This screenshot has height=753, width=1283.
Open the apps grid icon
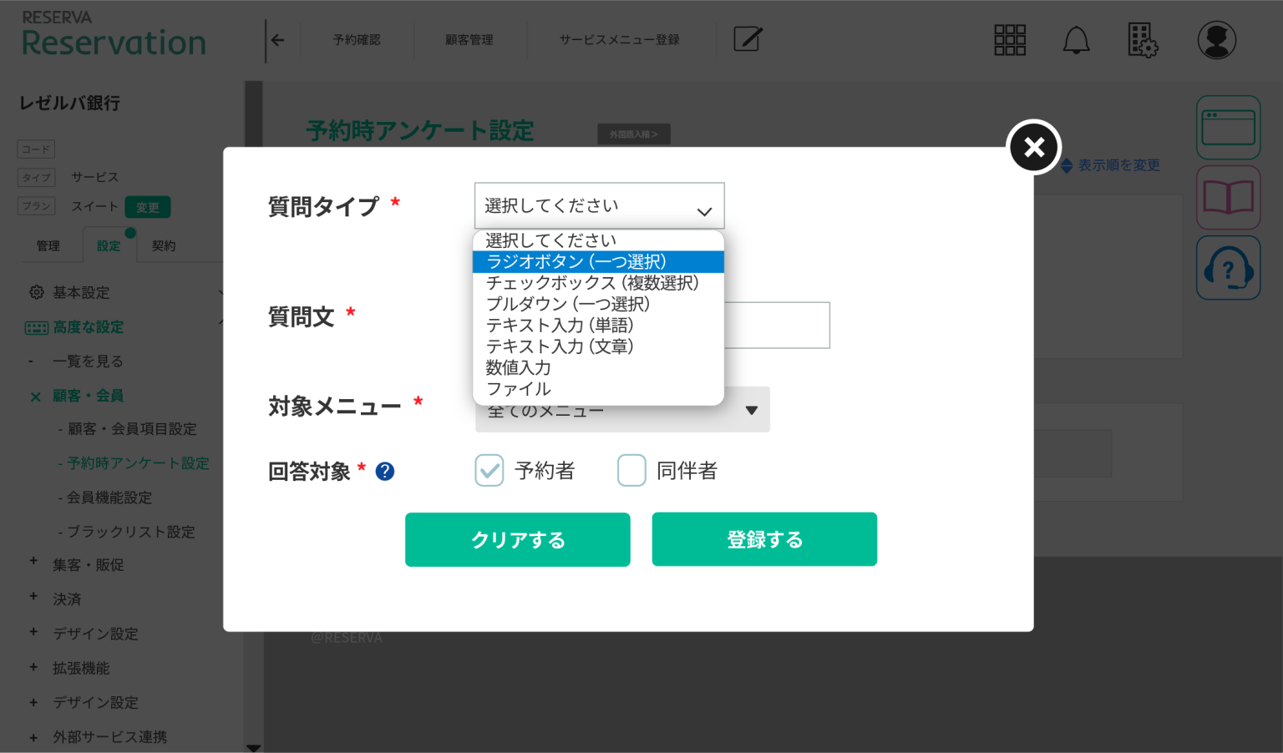1010,40
